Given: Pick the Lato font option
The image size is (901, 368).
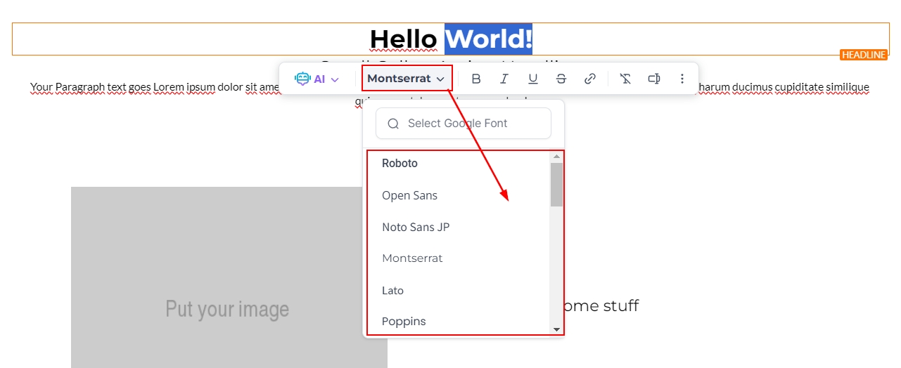Looking at the screenshot, I should (x=392, y=290).
